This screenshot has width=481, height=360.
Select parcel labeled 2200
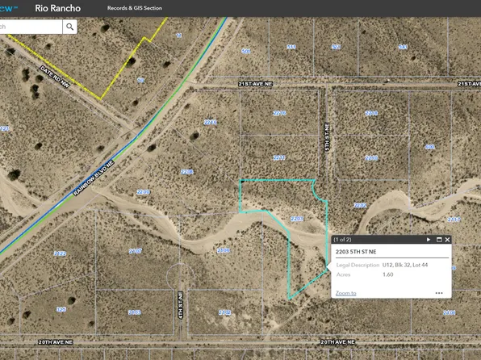pyautogui.click(x=144, y=192)
